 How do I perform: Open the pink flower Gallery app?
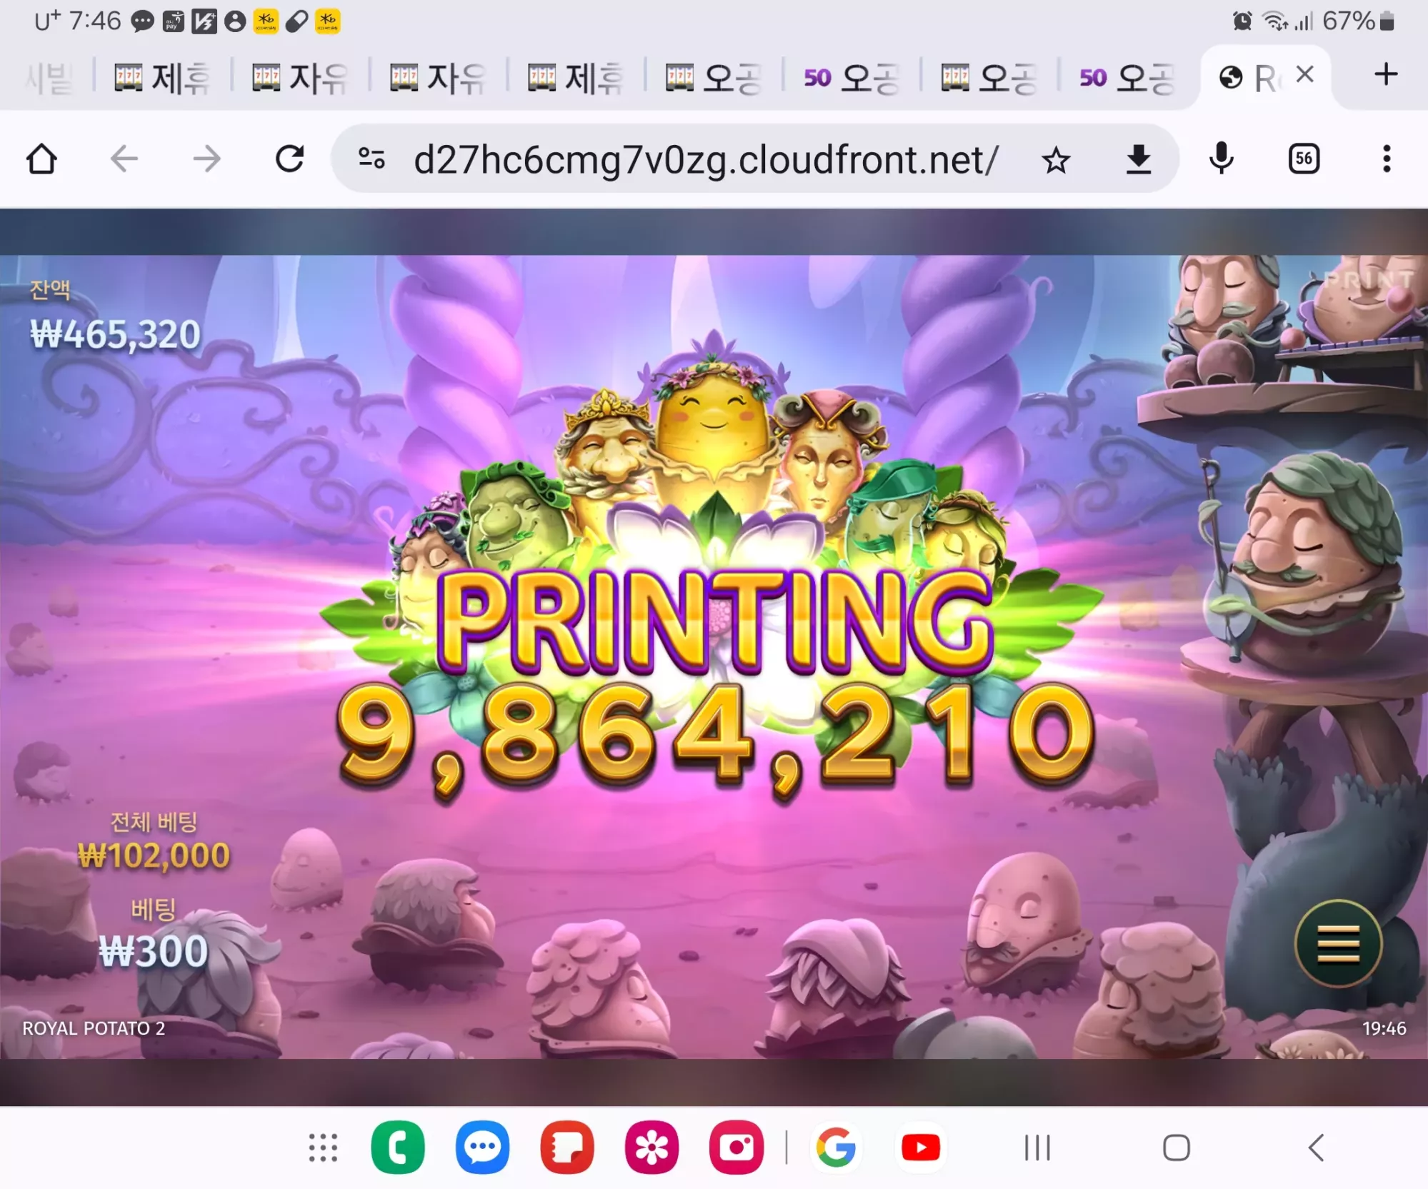point(651,1148)
